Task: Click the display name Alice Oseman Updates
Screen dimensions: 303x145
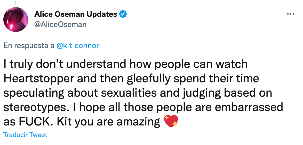Action: [76, 14]
